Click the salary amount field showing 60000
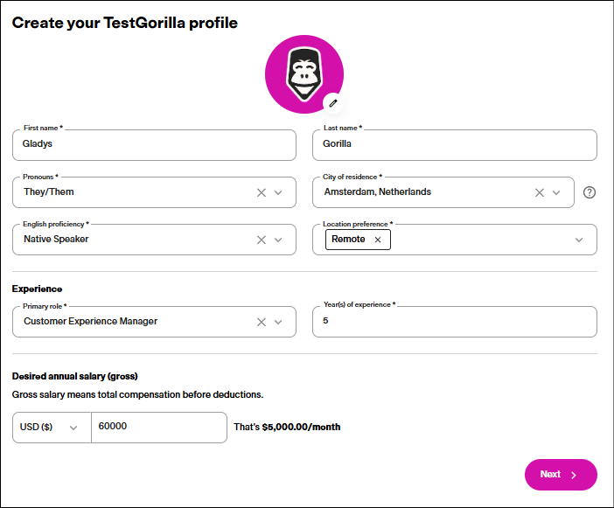Screen dimensions: 614x508 [159, 428]
